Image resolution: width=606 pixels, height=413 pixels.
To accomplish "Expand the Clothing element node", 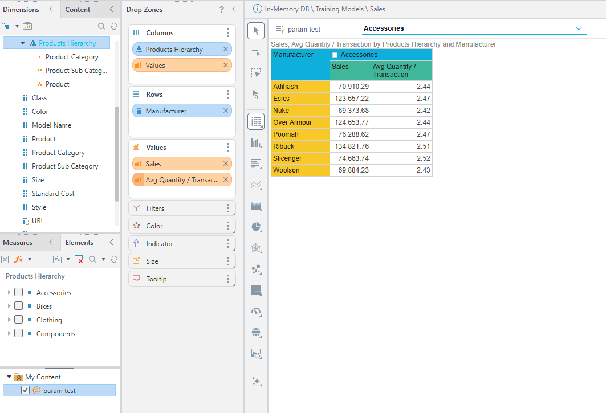I will [9, 320].
